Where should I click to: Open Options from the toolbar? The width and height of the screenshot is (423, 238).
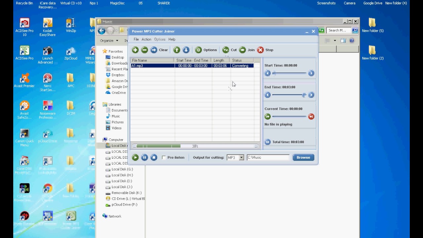(x=206, y=50)
